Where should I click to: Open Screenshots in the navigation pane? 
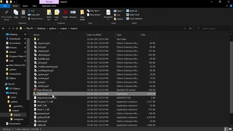(15, 74)
